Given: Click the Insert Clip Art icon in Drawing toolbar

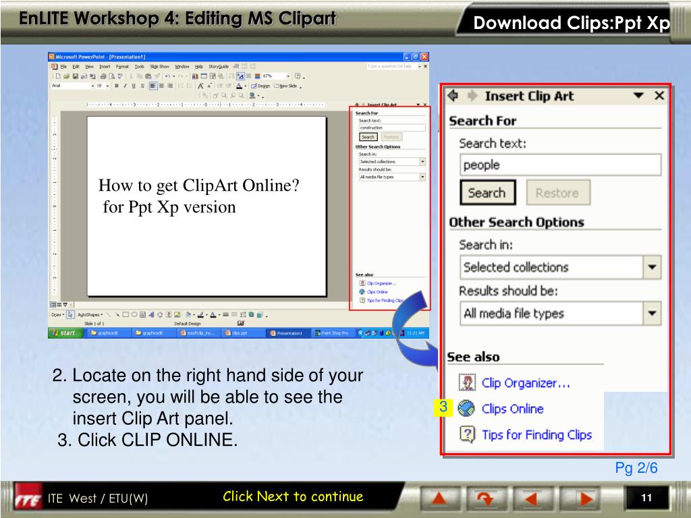Looking at the screenshot, I should (169, 314).
